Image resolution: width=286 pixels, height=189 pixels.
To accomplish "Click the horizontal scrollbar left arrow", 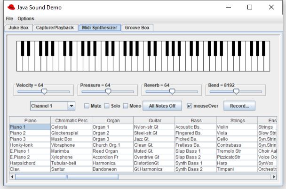I will [x=12, y=177].
